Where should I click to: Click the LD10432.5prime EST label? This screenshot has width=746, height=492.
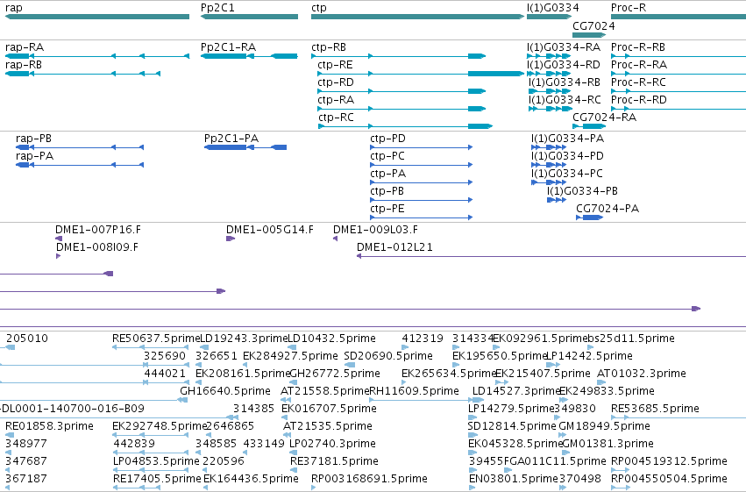[331, 339]
